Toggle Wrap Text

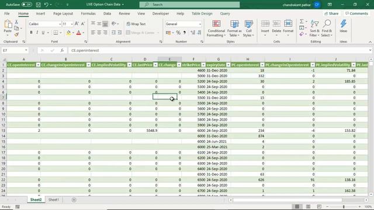[136, 24]
